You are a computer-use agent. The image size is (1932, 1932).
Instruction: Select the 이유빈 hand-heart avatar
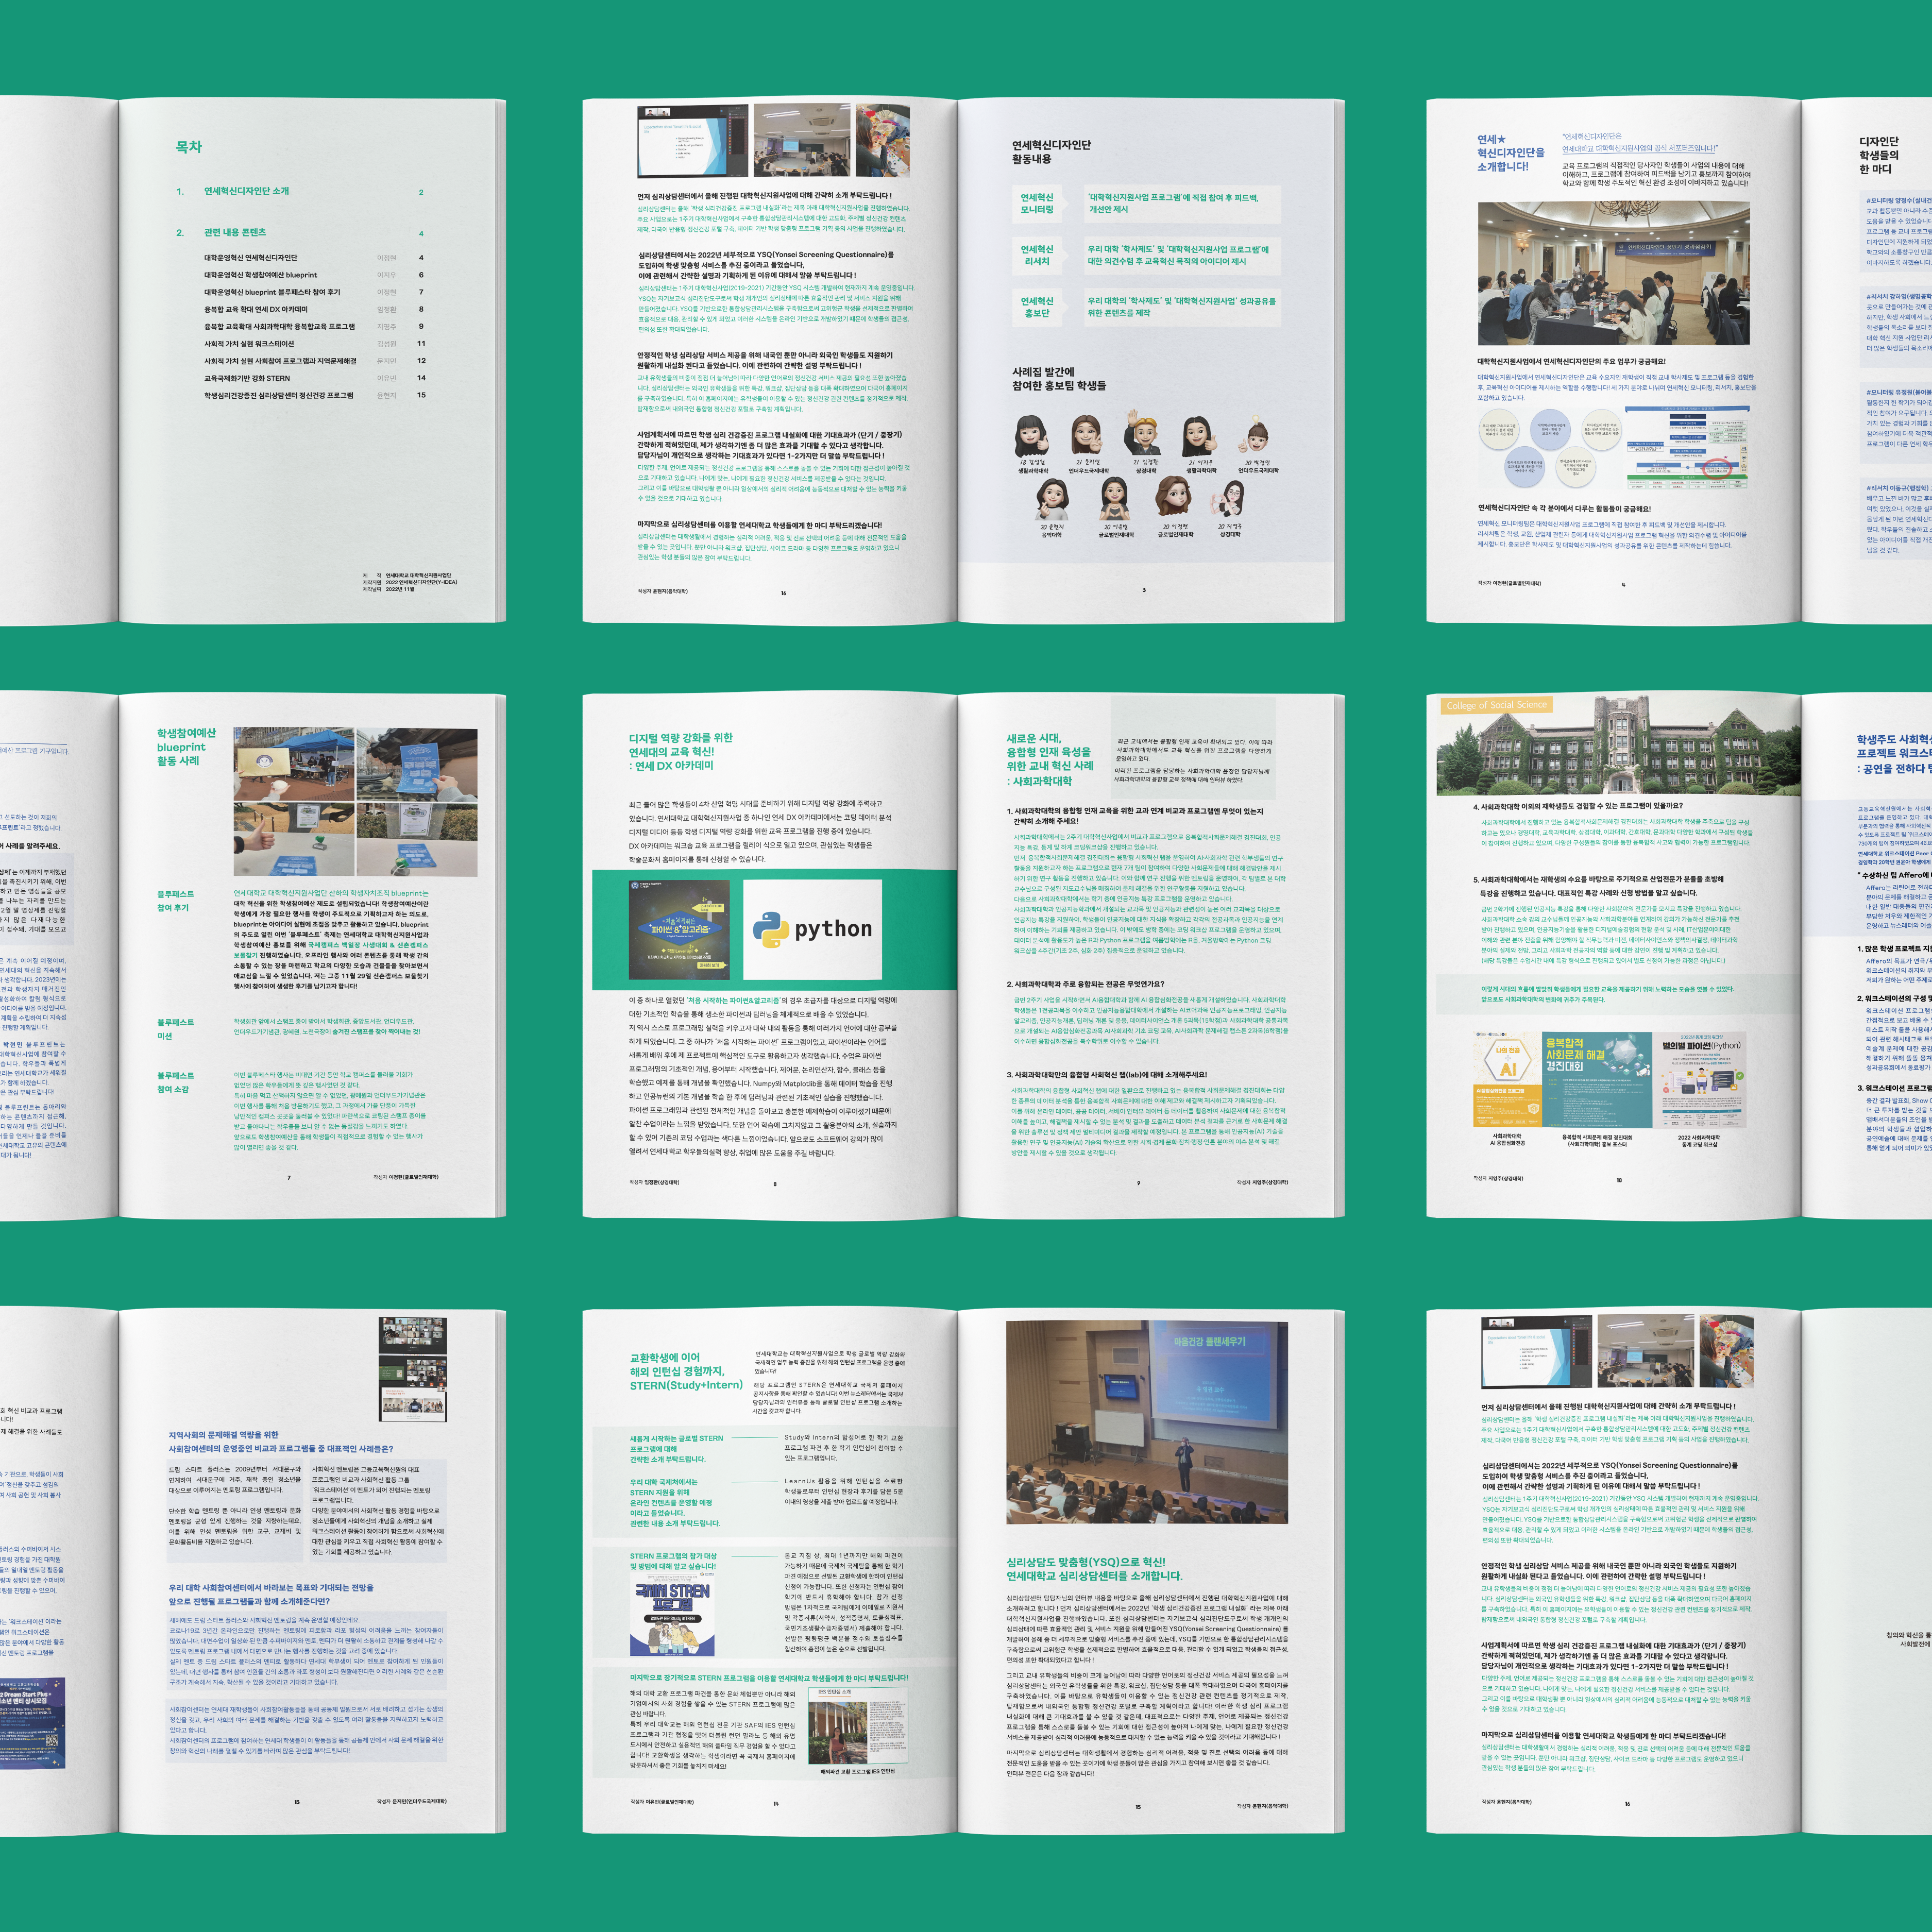tap(1114, 498)
